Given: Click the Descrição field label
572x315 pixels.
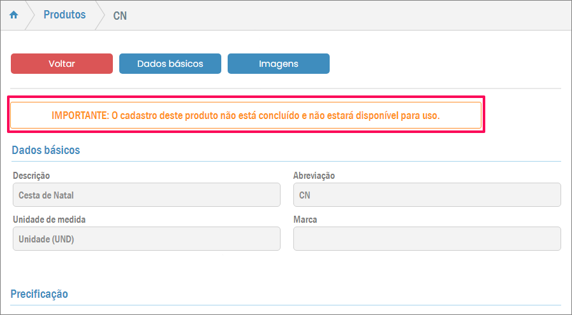Looking at the screenshot, I should click(x=31, y=176).
